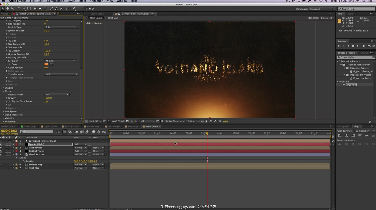376x210 pixels.
Task: Toggle transparency grid in viewer
Action: (162, 121)
